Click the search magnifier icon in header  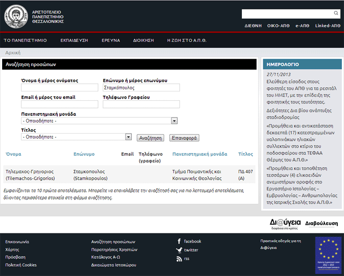point(336,14)
